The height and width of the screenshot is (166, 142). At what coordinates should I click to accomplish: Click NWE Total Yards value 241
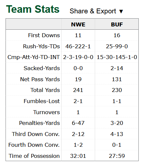(78, 90)
